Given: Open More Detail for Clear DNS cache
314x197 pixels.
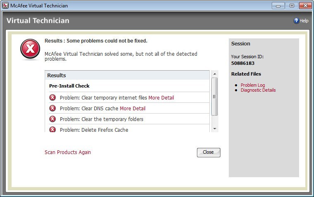Looking at the screenshot, I should tap(132, 108).
